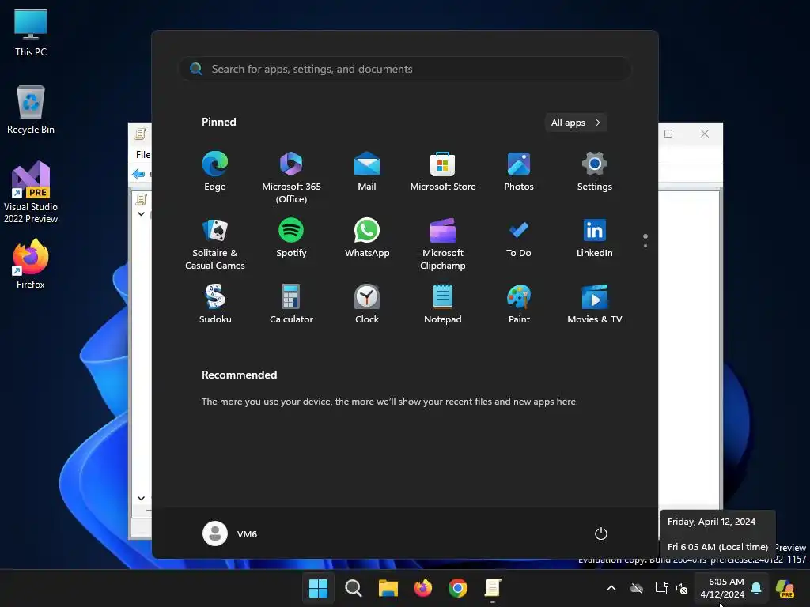Open the network status tray icon
Image resolution: width=810 pixels, height=607 pixels.
(661, 588)
